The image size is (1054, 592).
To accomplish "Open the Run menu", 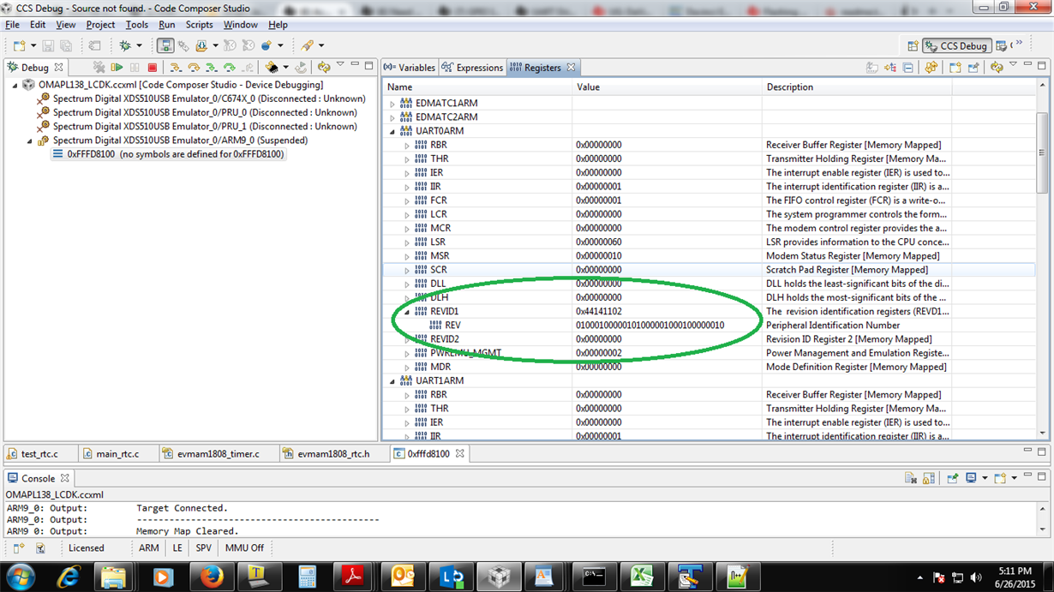I will click(166, 25).
